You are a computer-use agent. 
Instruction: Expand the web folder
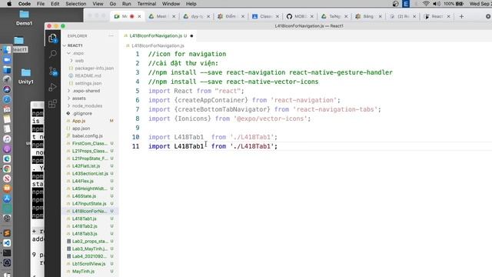click(71, 61)
